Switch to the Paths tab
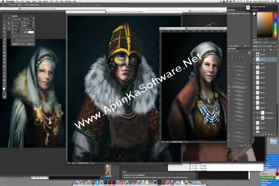The image size is (279, 186). [266, 40]
